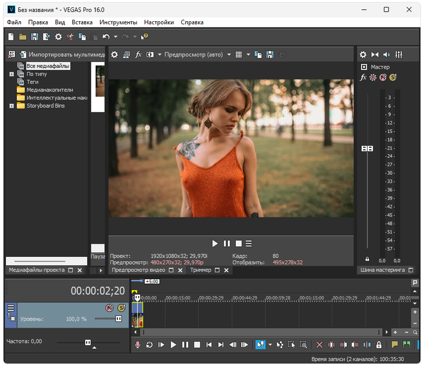Image resolution: width=423 pixels, height=366 pixels.
Task: Open Video FX in the preview toolbar
Action: (x=139, y=55)
